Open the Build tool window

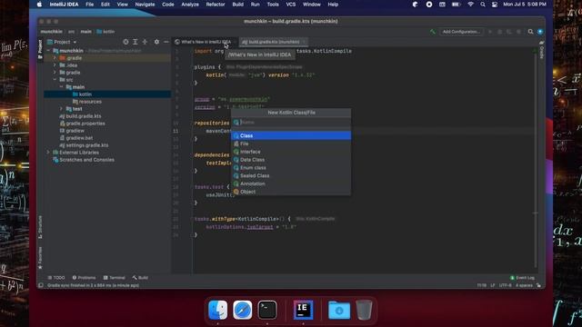140,278
